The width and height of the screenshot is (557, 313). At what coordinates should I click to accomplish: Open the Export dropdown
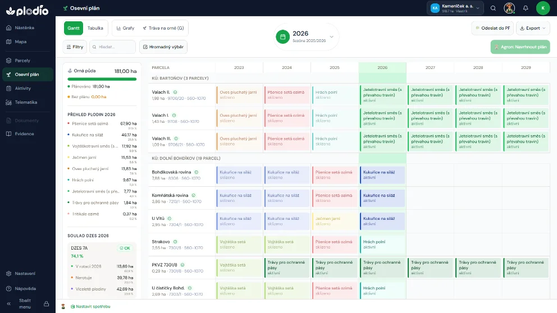[x=533, y=28]
